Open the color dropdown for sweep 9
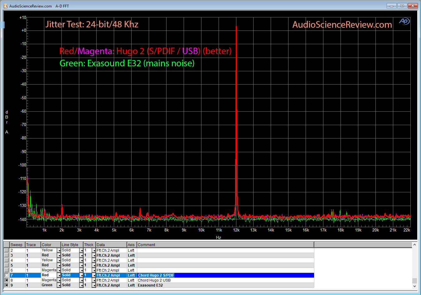 tap(59, 285)
